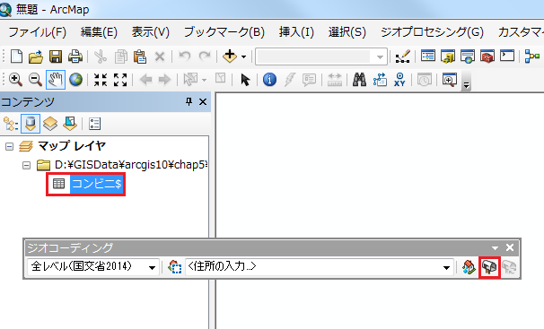Open the Catalog window icon

point(448,56)
